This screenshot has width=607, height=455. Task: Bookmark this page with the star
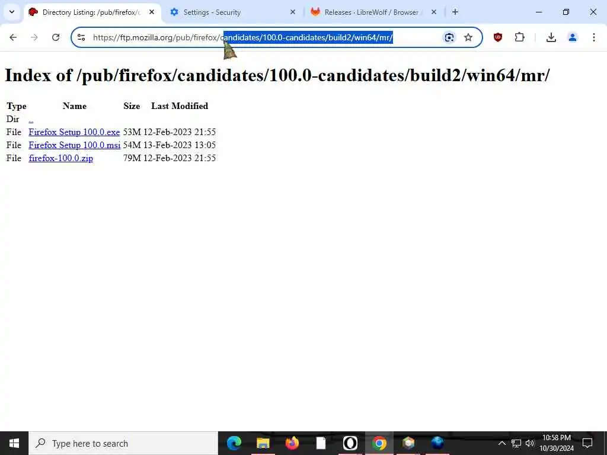[468, 37]
